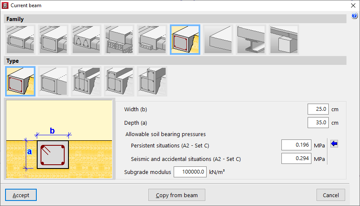Pick the rectangular foundation beam type
This screenshot has width=360, height=206.
(x=20, y=81)
